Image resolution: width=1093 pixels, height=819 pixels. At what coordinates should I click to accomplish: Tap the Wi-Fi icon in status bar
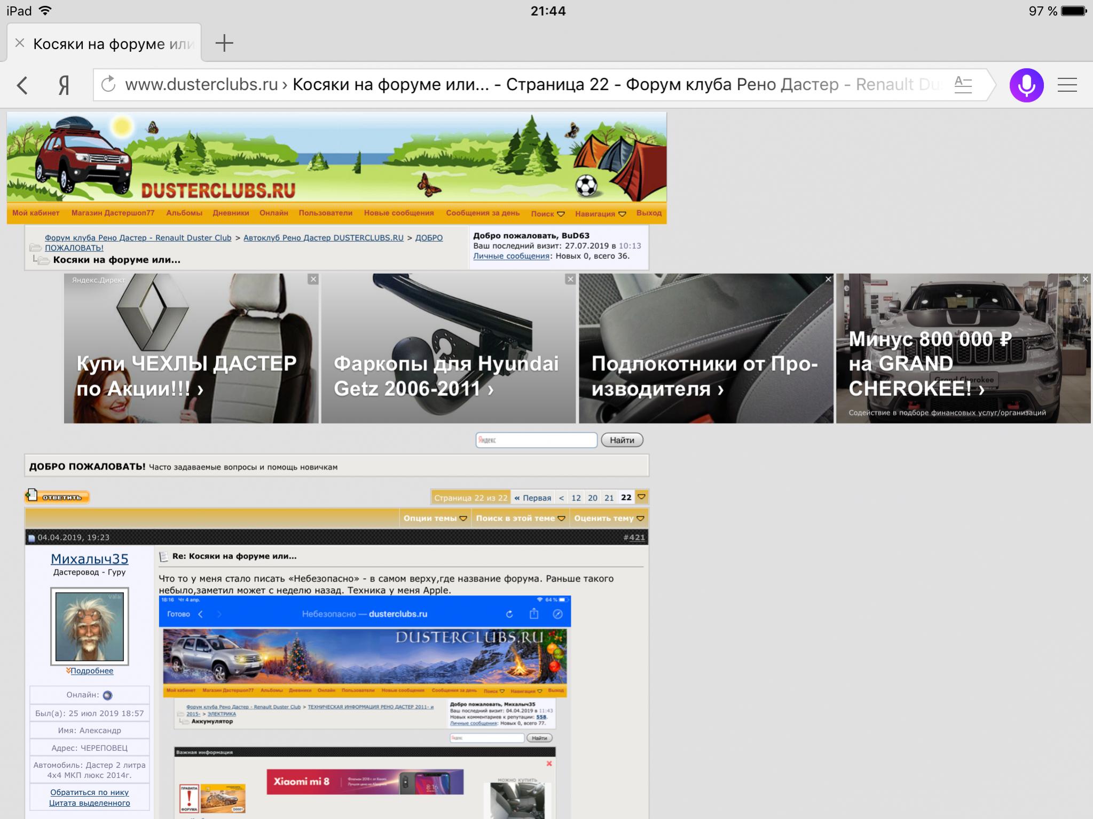(45, 11)
